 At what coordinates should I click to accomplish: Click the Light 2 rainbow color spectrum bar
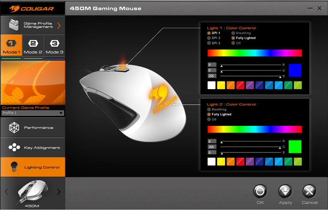[254, 129]
